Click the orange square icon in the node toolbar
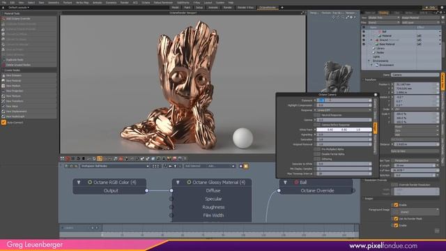 tap(246, 166)
